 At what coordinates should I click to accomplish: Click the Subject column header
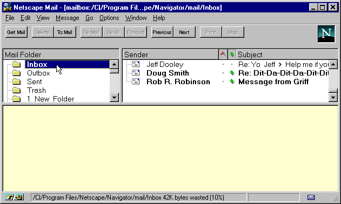click(287, 55)
